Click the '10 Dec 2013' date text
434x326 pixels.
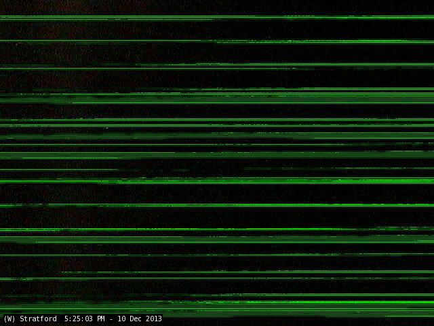[140, 319]
